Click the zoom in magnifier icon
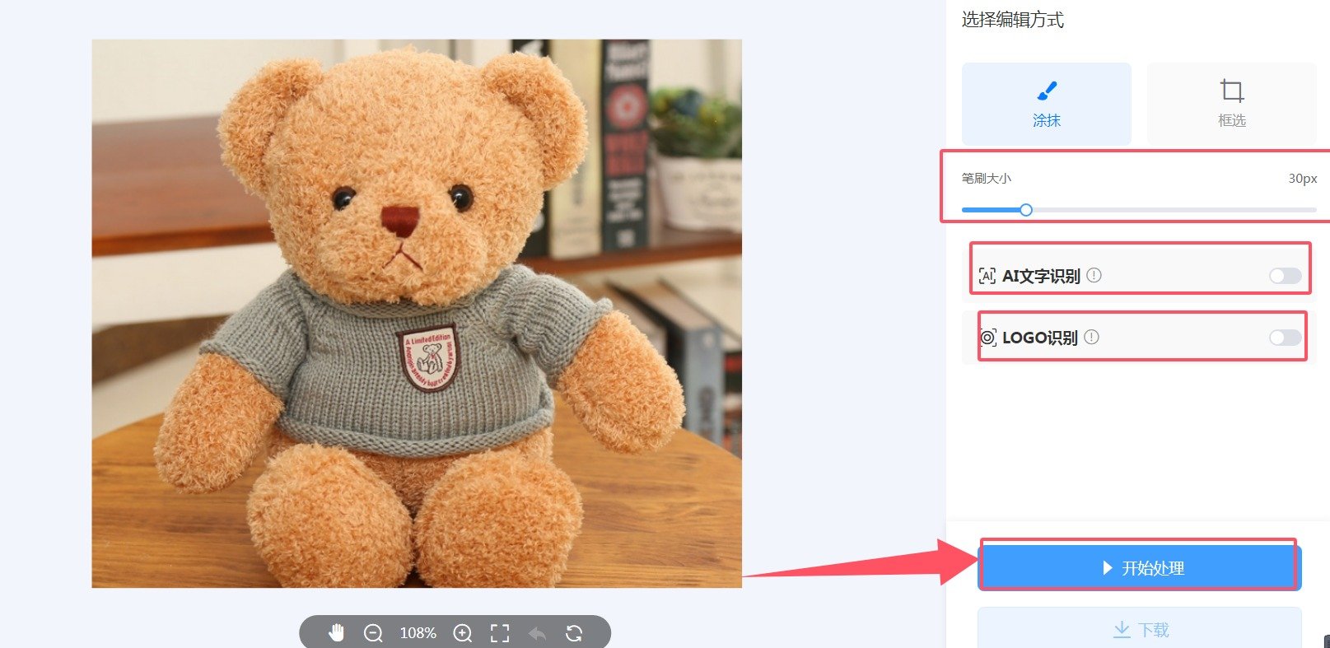 (463, 632)
